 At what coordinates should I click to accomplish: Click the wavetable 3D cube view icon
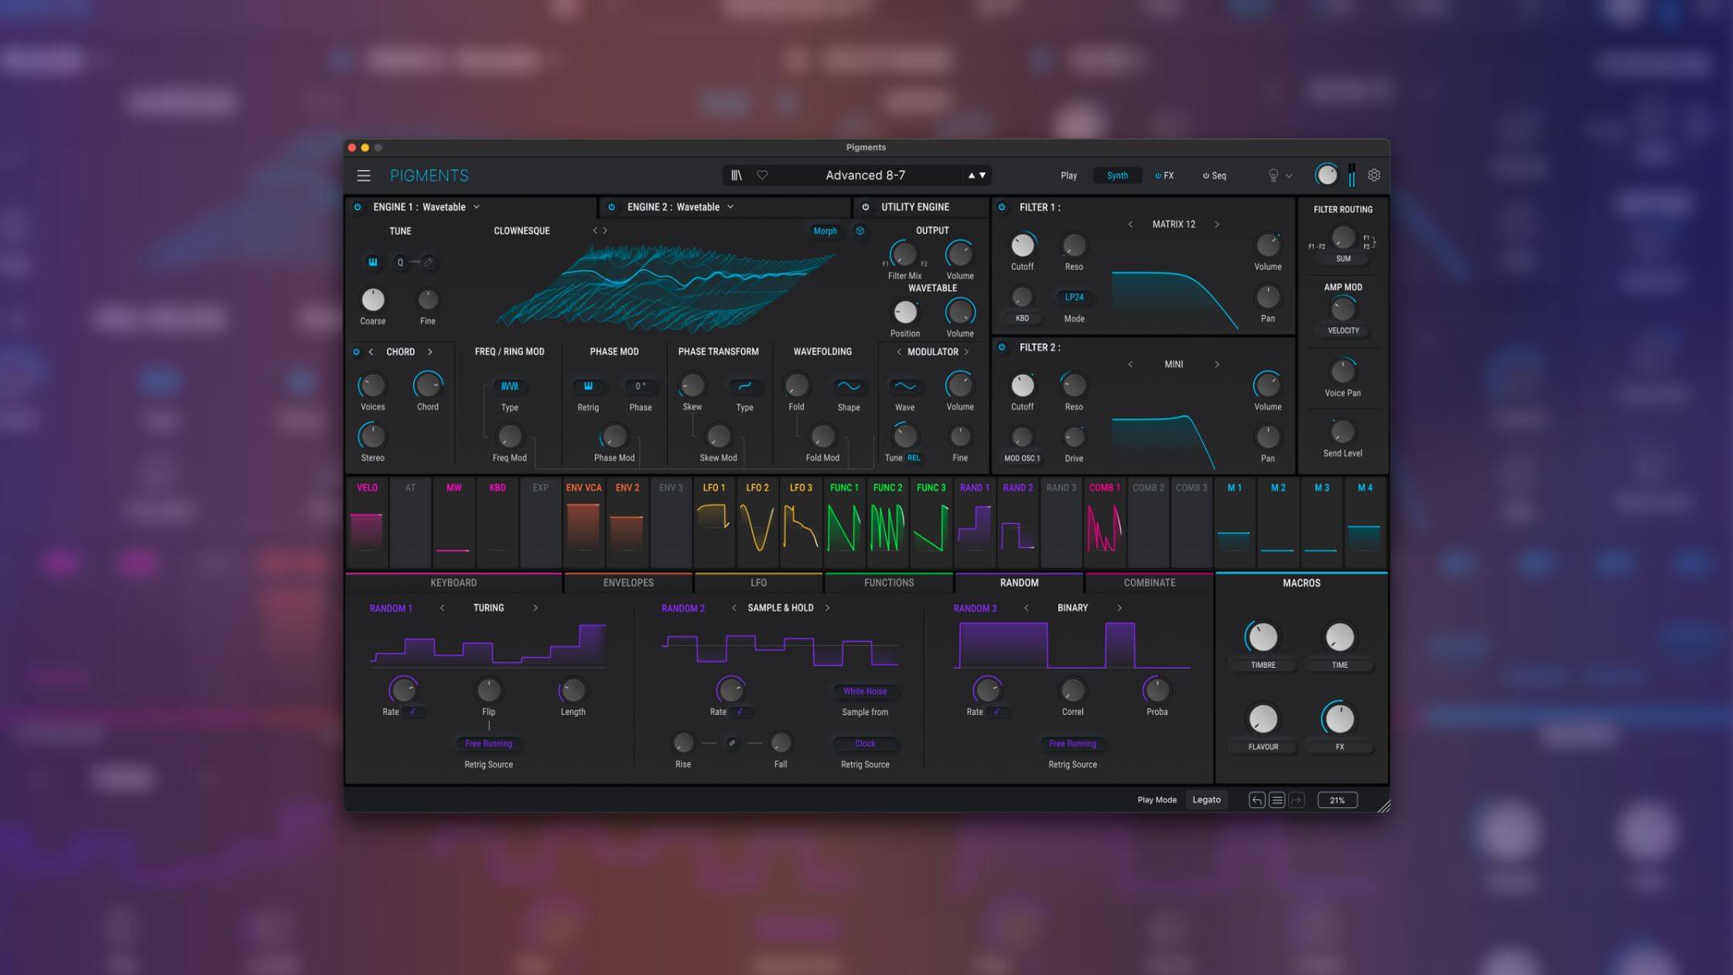pos(860,231)
